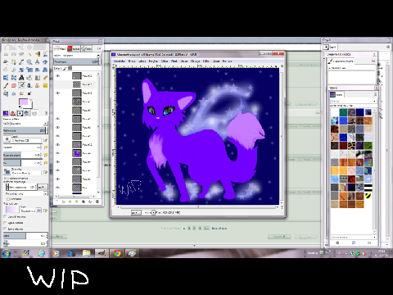Click the image window horizontal scrollbar
The height and width of the screenshot is (295, 393).
pos(198,207)
